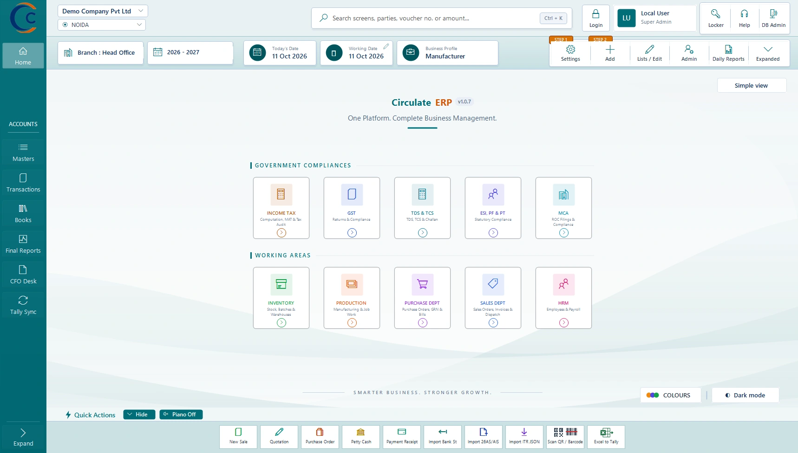Edit working date pencil icon
Viewport: 798px width, 453px height.
tap(386, 46)
